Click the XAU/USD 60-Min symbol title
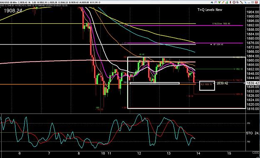 [x=8, y=2]
